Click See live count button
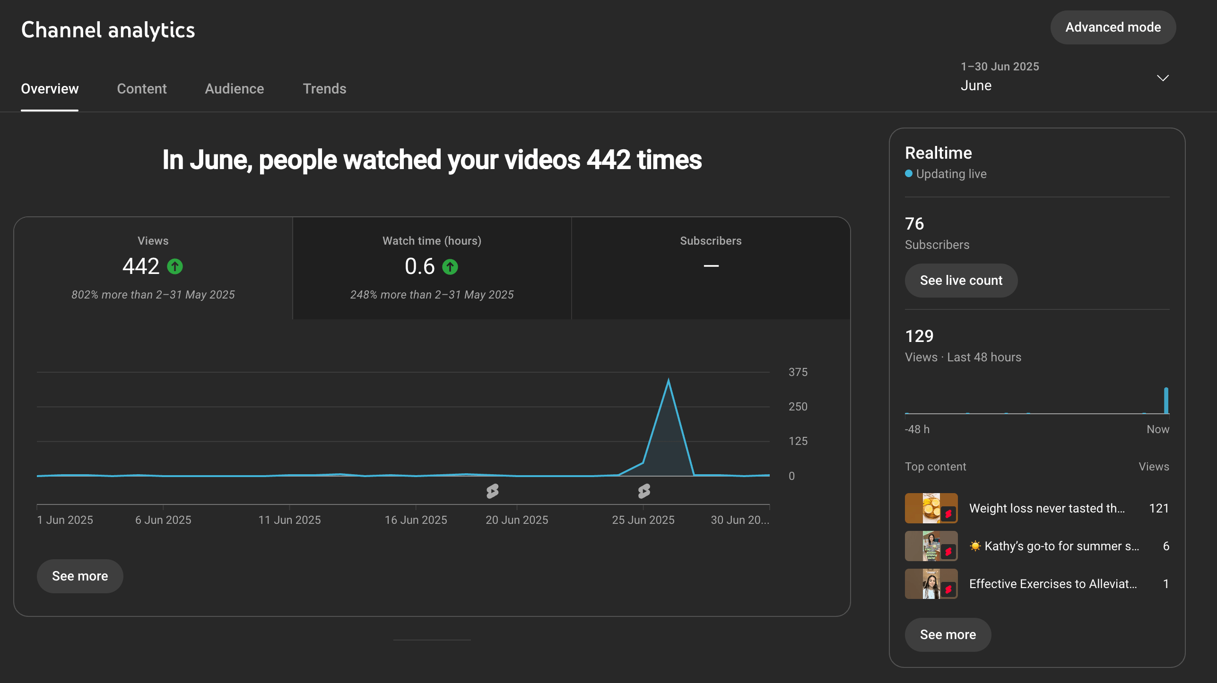Viewport: 1217px width, 683px height. [961, 281]
